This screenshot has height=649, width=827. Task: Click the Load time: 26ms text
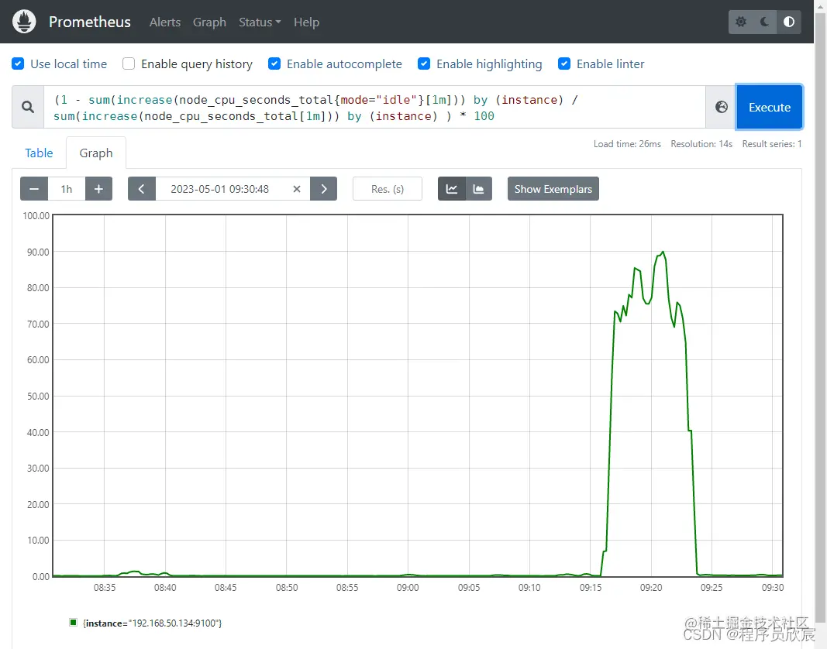click(627, 144)
